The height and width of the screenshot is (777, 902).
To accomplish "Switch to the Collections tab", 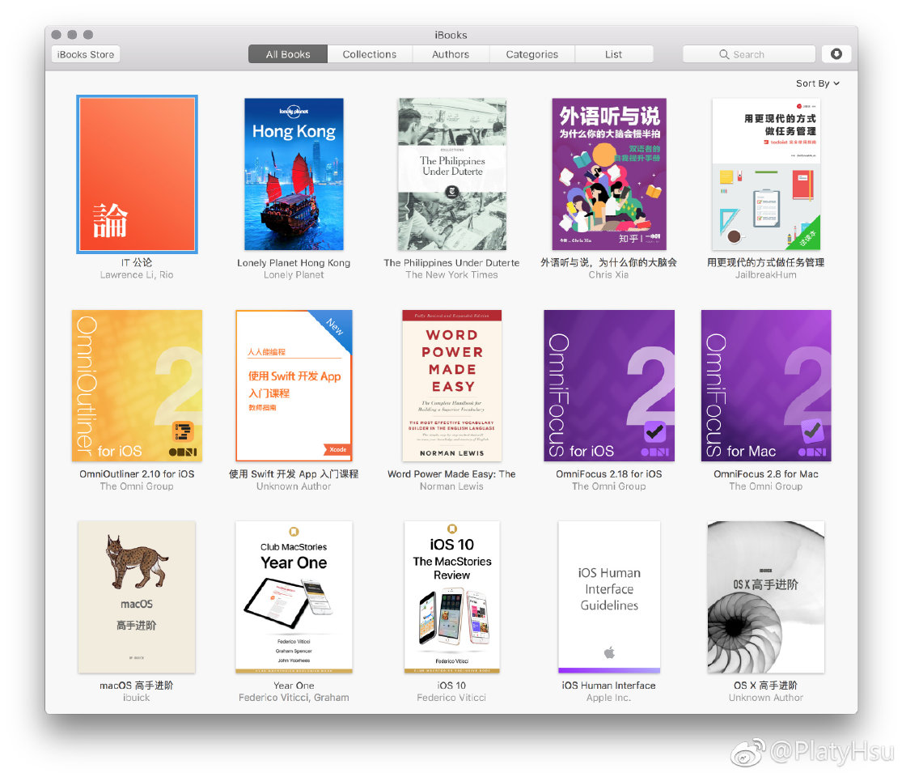I will (x=369, y=54).
